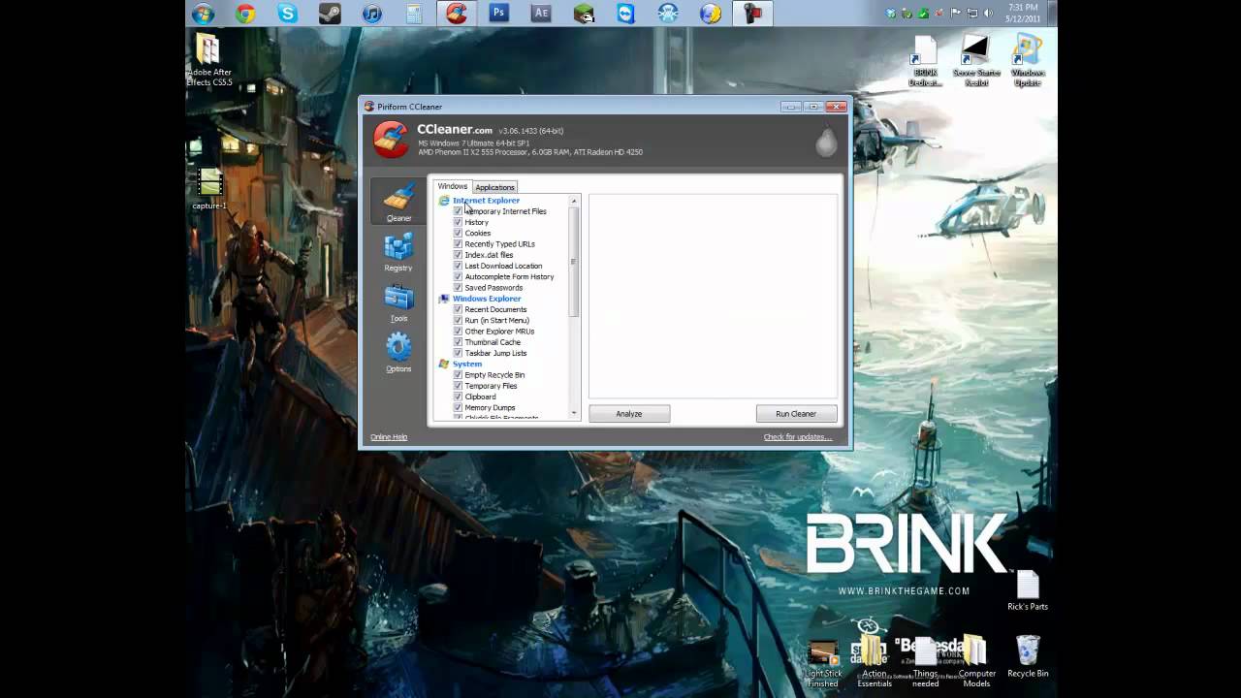Collapse the Windows Explorer category header

(487, 299)
